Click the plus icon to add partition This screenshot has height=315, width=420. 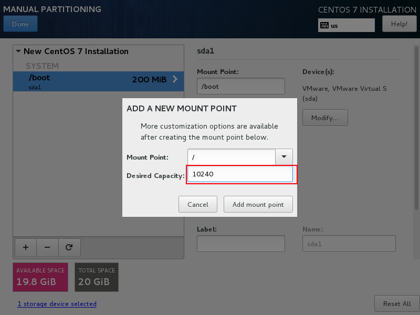click(25, 247)
